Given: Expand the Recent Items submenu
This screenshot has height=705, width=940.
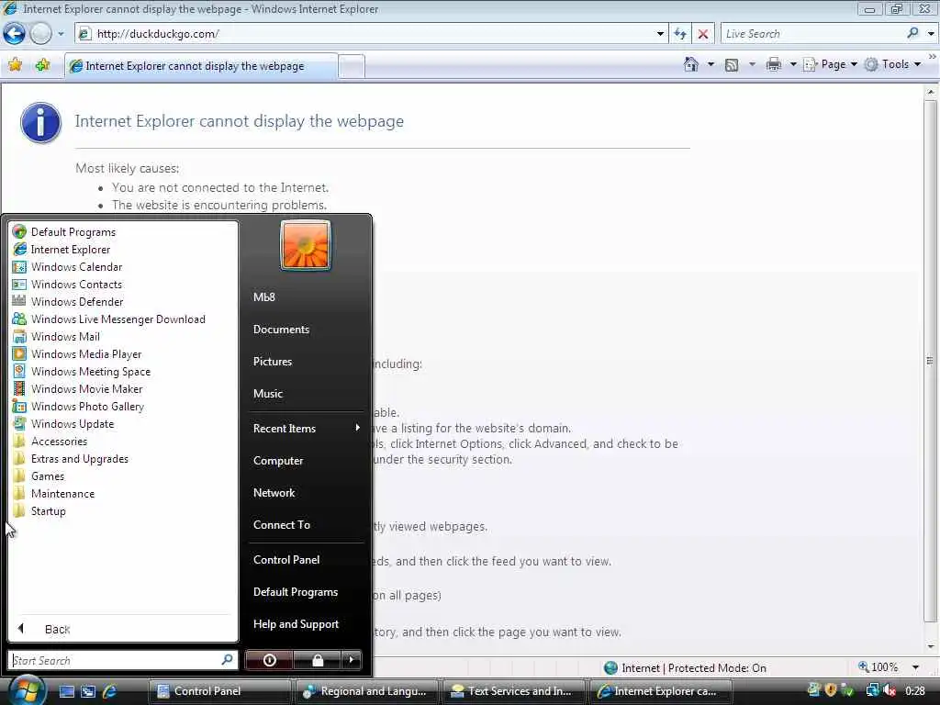Looking at the screenshot, I should pos(306,428).
